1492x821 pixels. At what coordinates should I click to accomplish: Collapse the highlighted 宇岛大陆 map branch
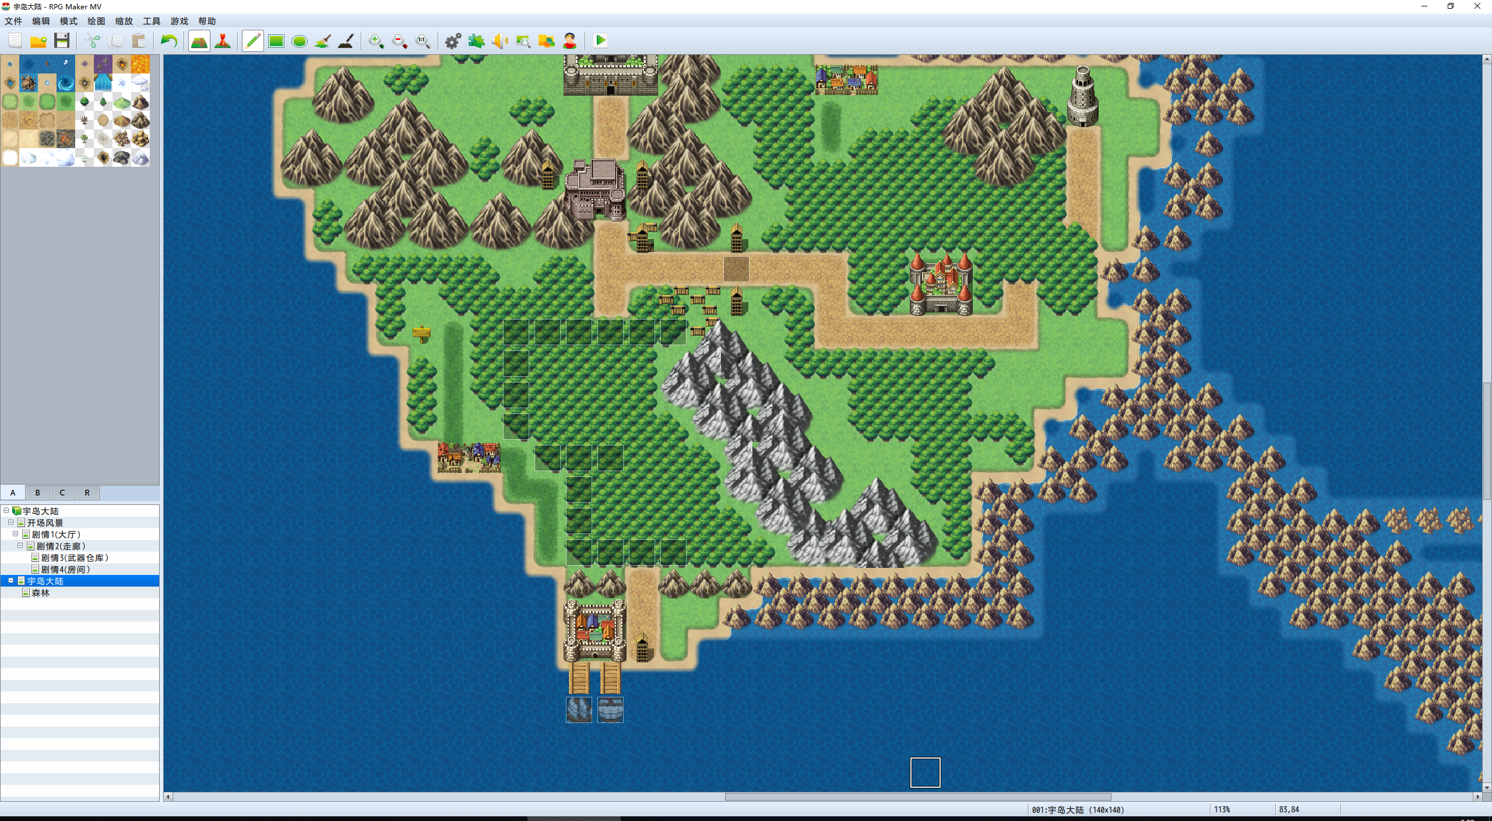[x=11, y=580]
